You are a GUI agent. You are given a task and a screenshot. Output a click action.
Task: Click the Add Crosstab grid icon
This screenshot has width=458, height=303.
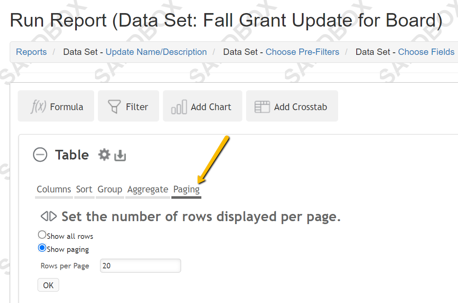[x=262, y=107]
